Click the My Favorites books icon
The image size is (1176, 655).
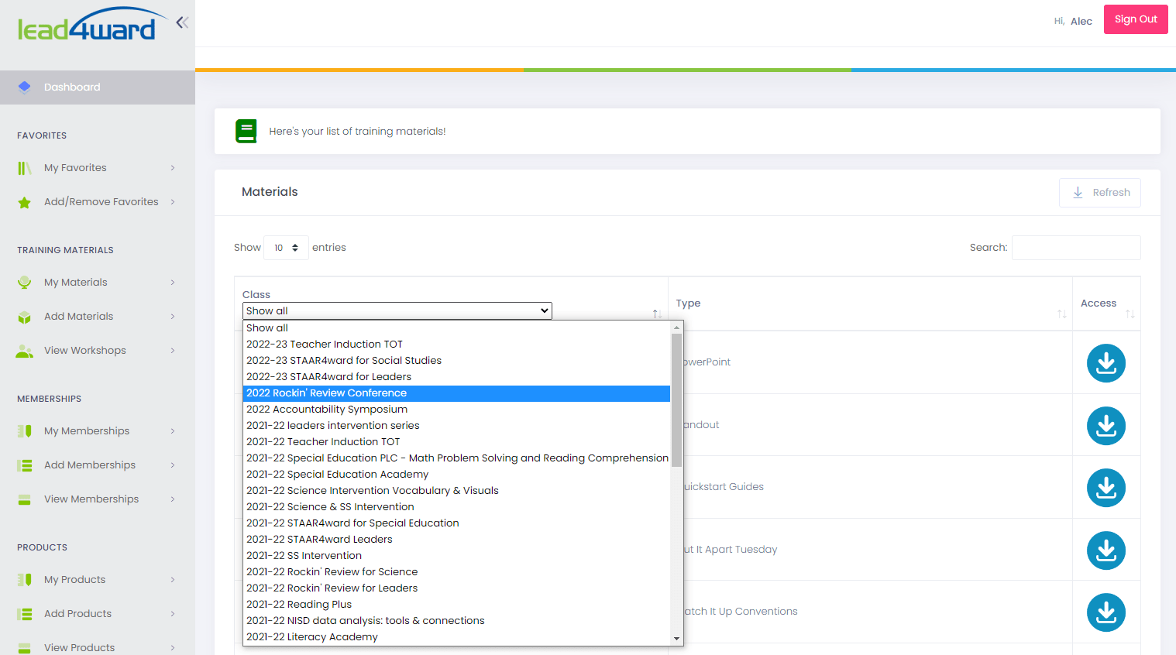coord(25,168)
